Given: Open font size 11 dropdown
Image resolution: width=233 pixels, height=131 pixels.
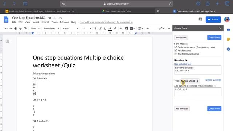Looking at the screenshot, I should [87, 28].
